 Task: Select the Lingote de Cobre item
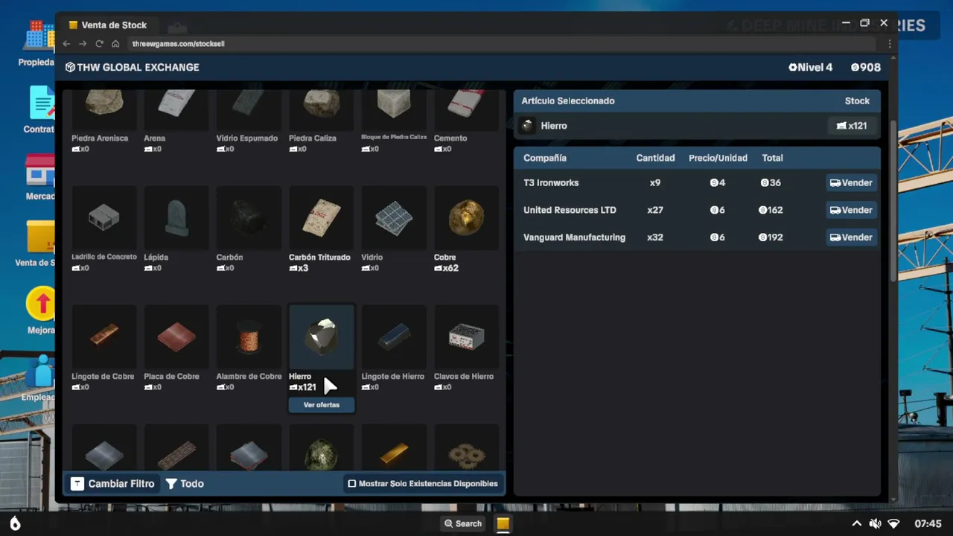tap(103, 337)
